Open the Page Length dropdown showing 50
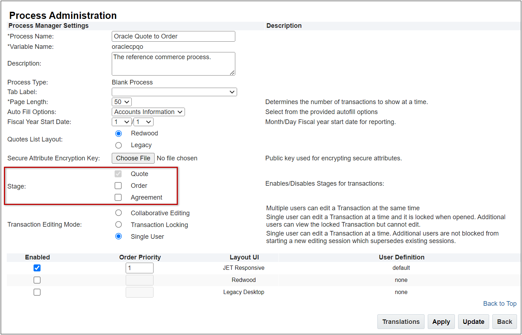Screen dimensions: 522x335 (x=122, y=102)
